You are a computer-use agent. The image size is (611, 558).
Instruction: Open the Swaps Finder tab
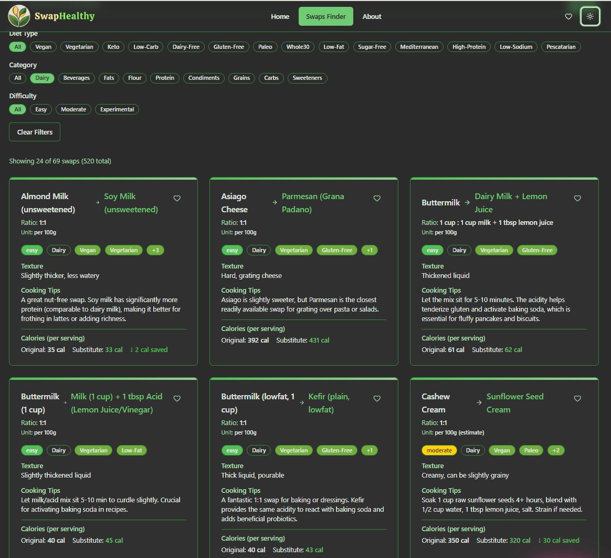click(x=326, y=16)
